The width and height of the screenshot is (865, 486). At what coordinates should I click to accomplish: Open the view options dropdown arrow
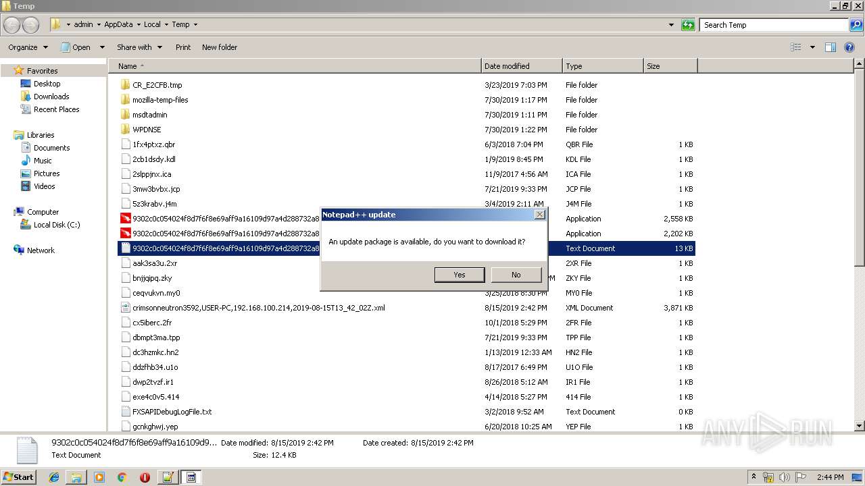tap(812, 47)
